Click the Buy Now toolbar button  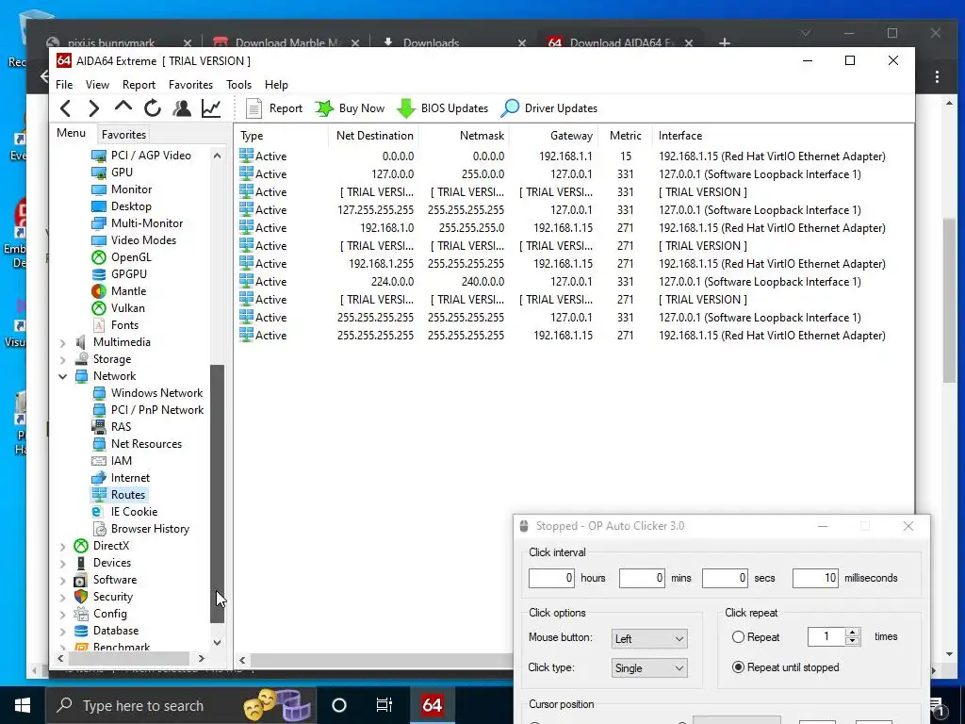350,108
